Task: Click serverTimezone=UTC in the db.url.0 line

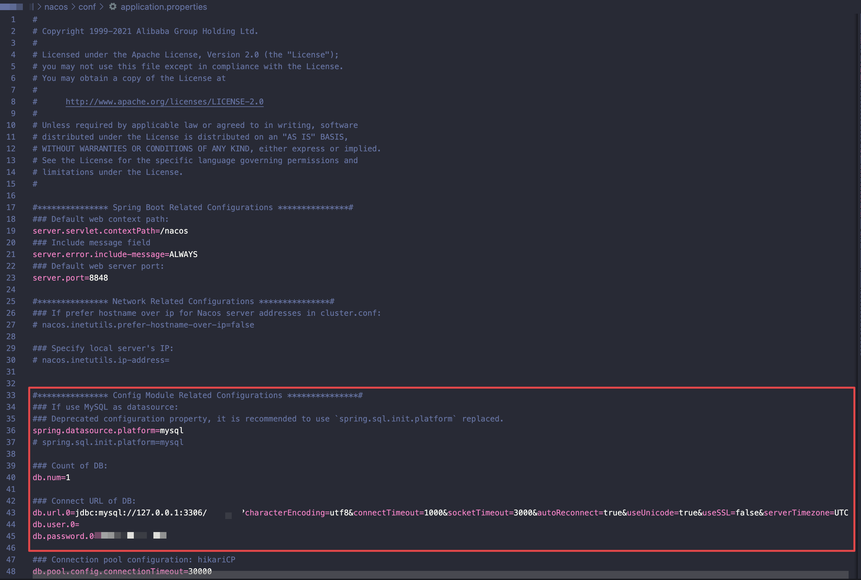Action: click(x=806, y=513)
